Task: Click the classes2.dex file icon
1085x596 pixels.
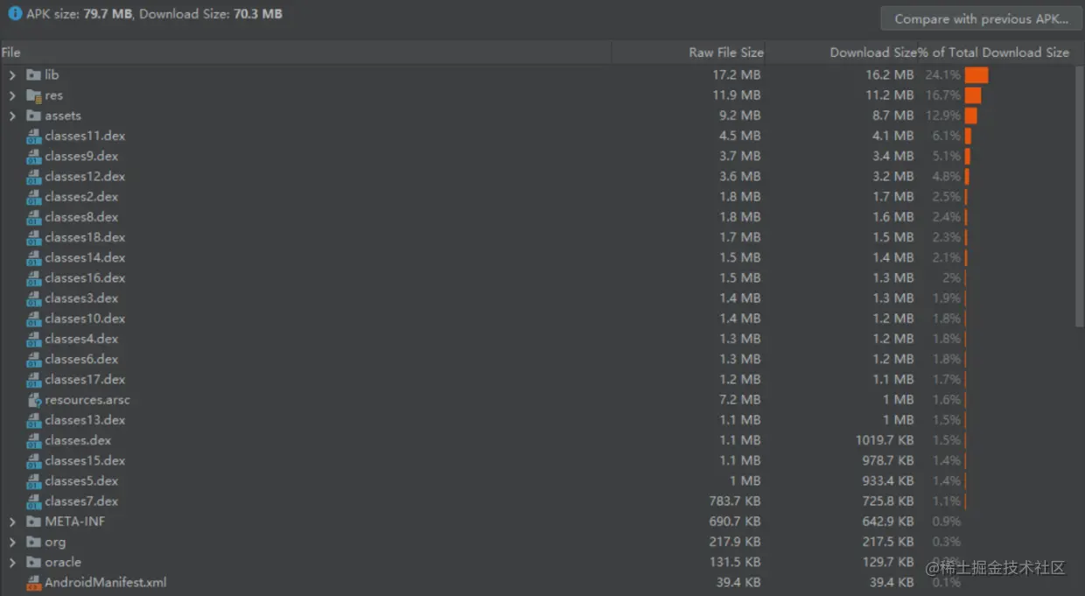Action: [34, 197]
